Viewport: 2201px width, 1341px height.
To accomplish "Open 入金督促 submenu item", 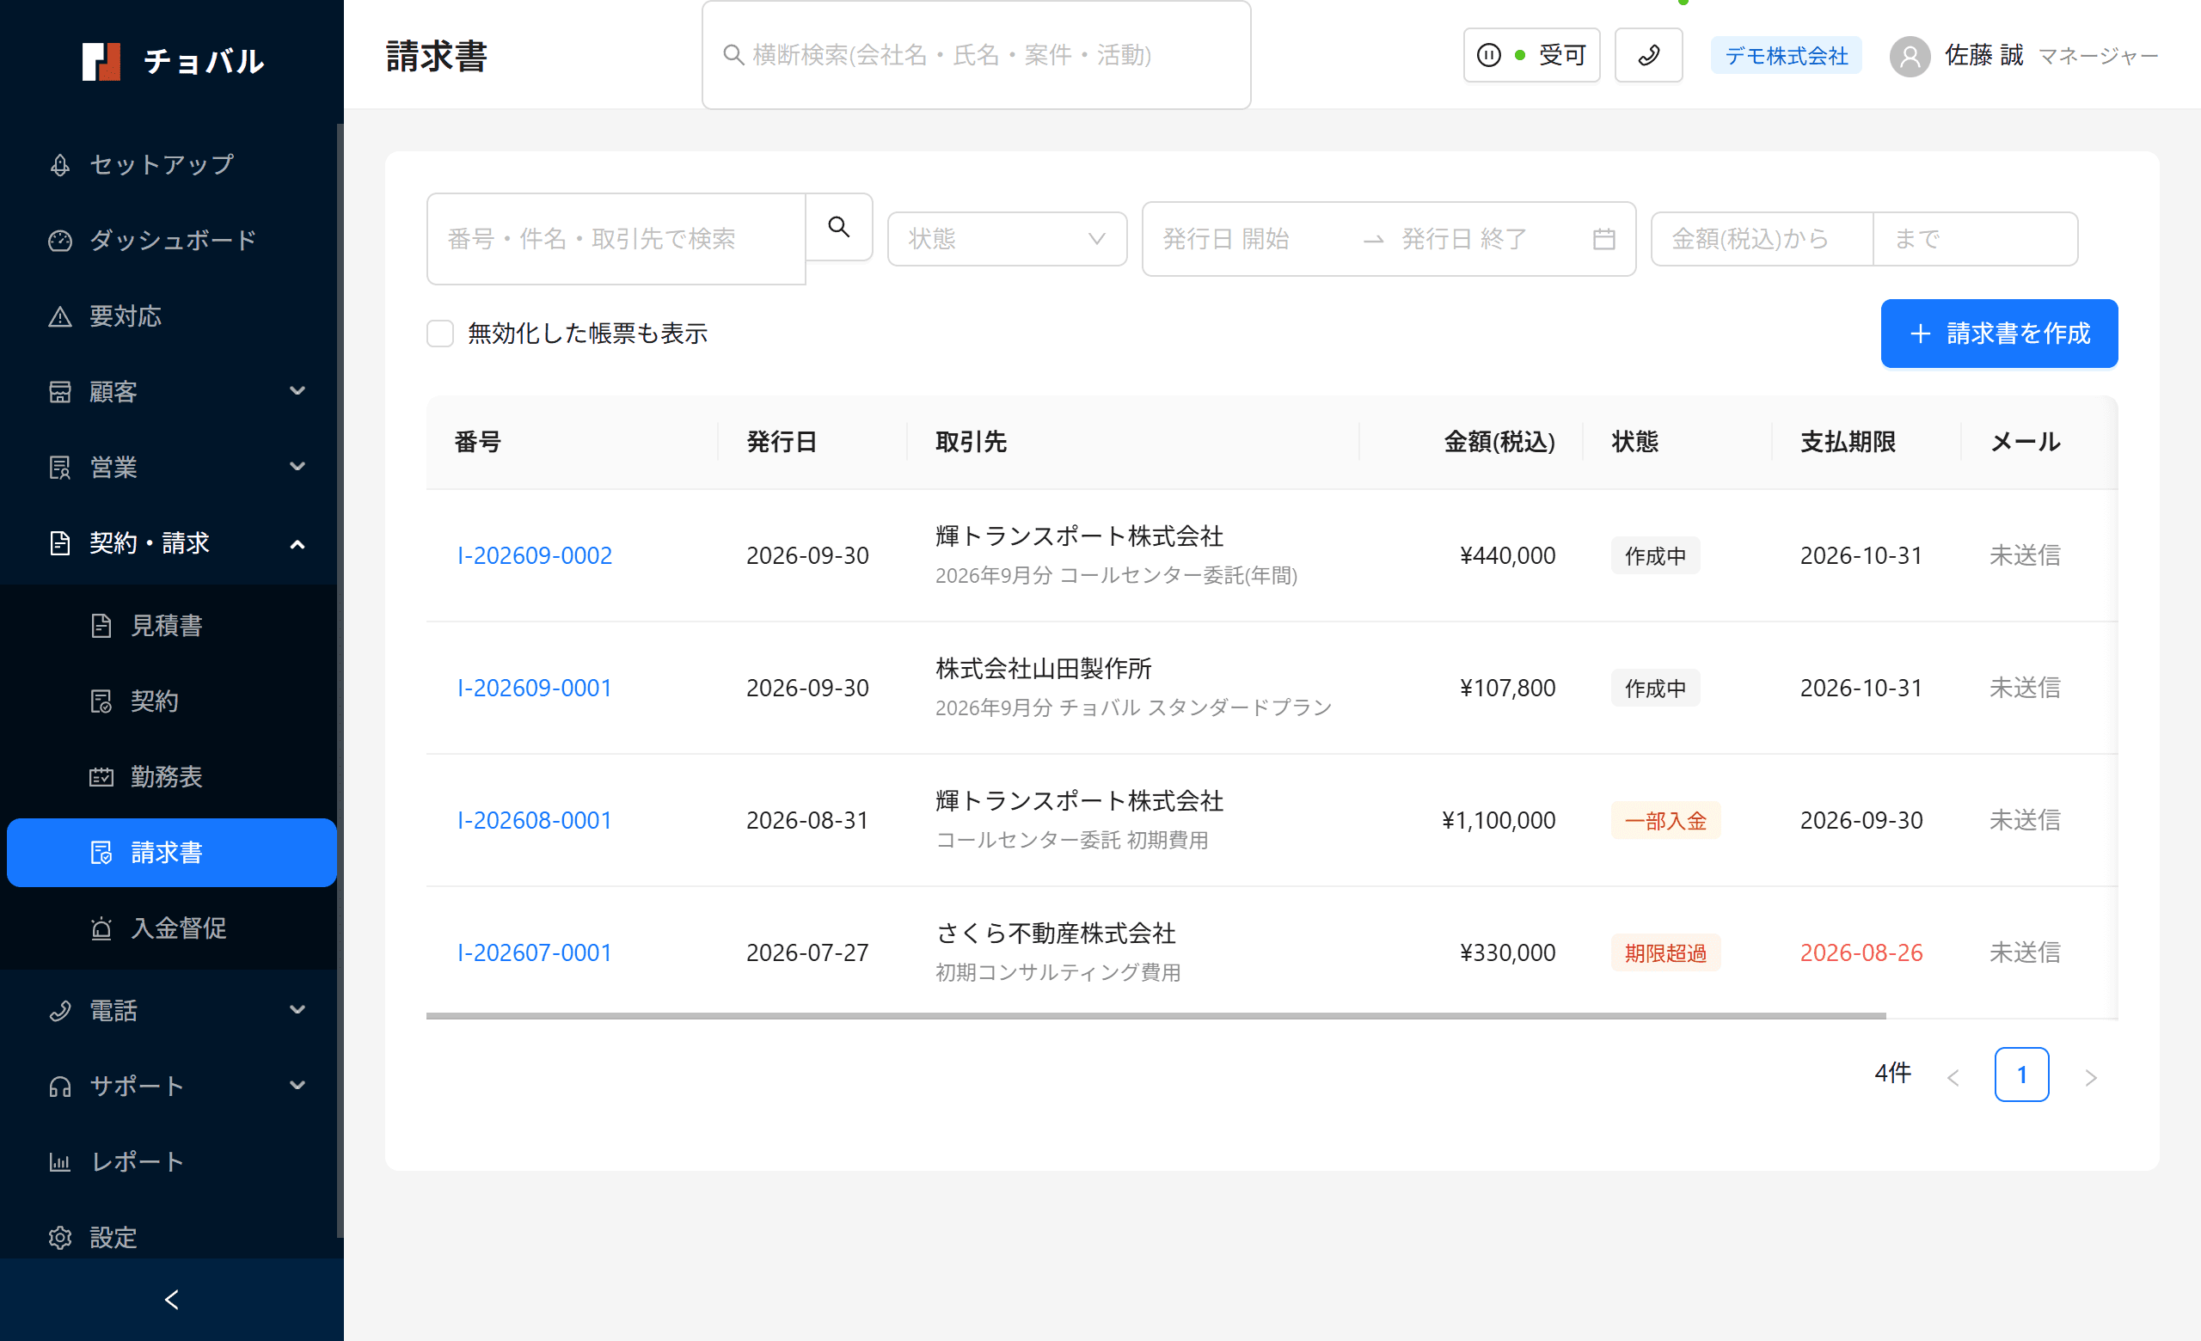I will click(171, 928).
